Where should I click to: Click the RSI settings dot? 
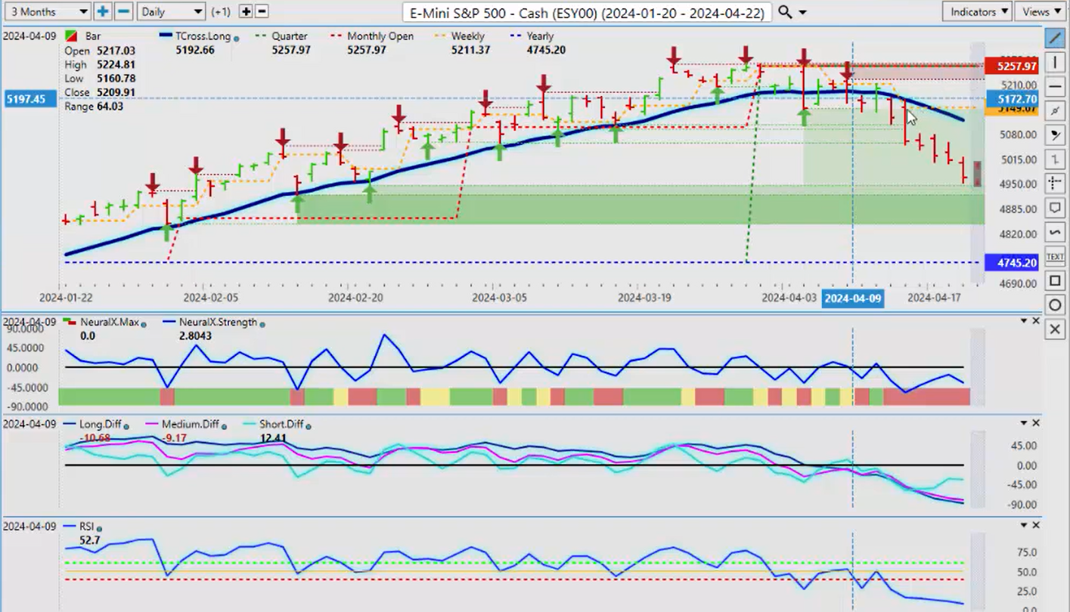99,527
